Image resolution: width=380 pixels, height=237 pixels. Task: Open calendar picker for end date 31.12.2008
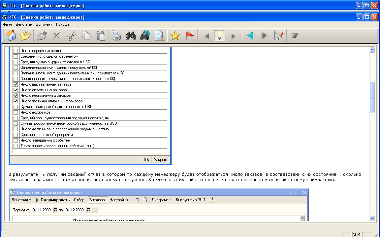[88, 210]
